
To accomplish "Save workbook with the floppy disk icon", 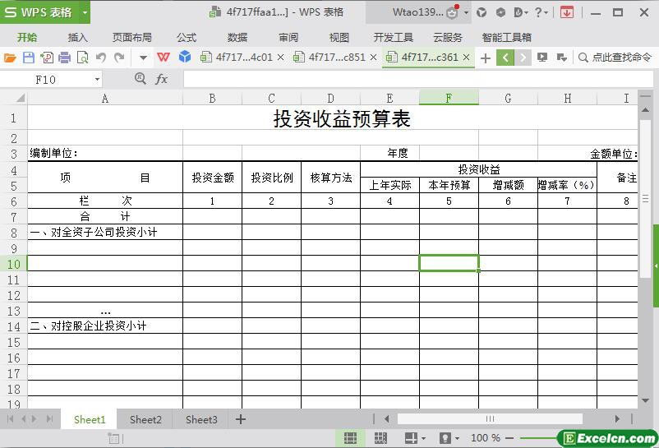I will [x=28, y=58].
